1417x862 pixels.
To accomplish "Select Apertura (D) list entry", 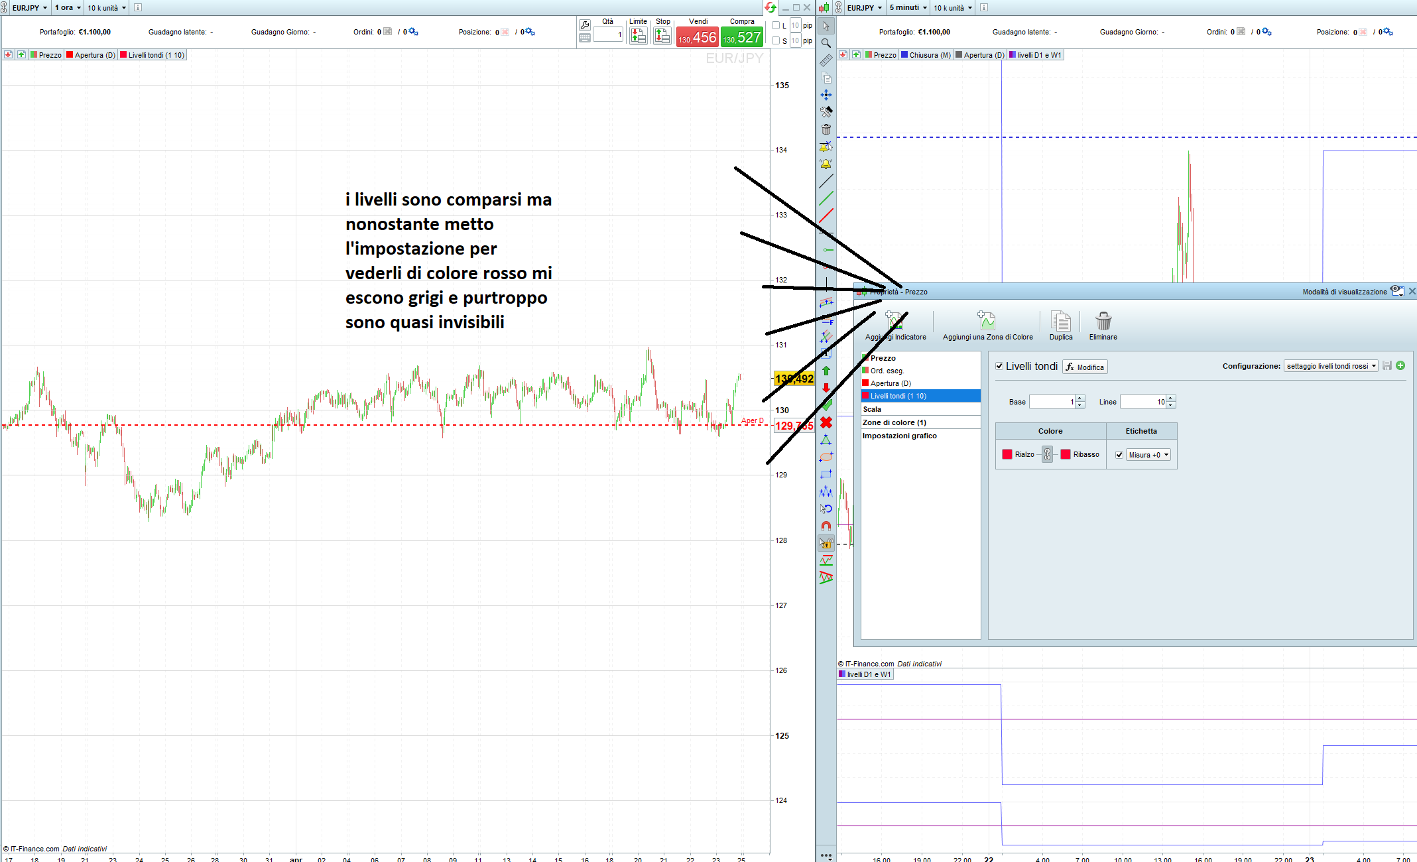I will (891, 383).
